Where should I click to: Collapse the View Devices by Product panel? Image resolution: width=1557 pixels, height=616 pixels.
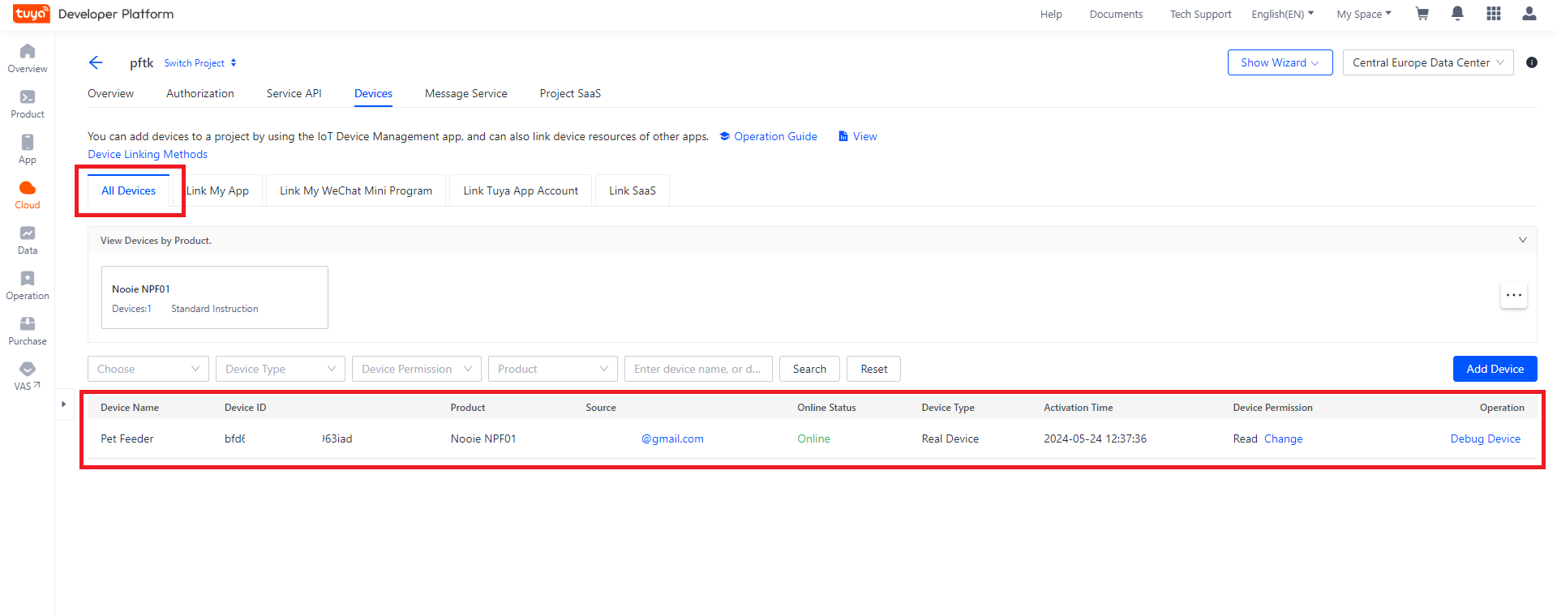(1522, 240)
